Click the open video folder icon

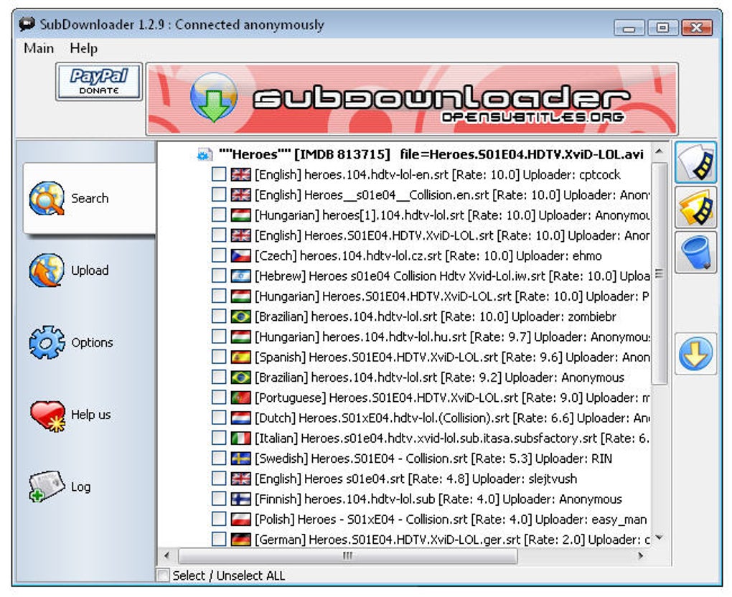point(695,207)
